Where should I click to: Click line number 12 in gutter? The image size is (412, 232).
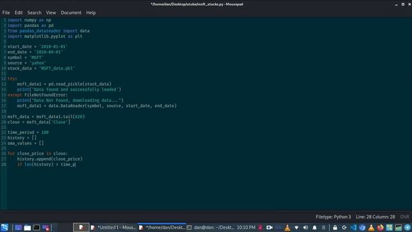(3, 79)
